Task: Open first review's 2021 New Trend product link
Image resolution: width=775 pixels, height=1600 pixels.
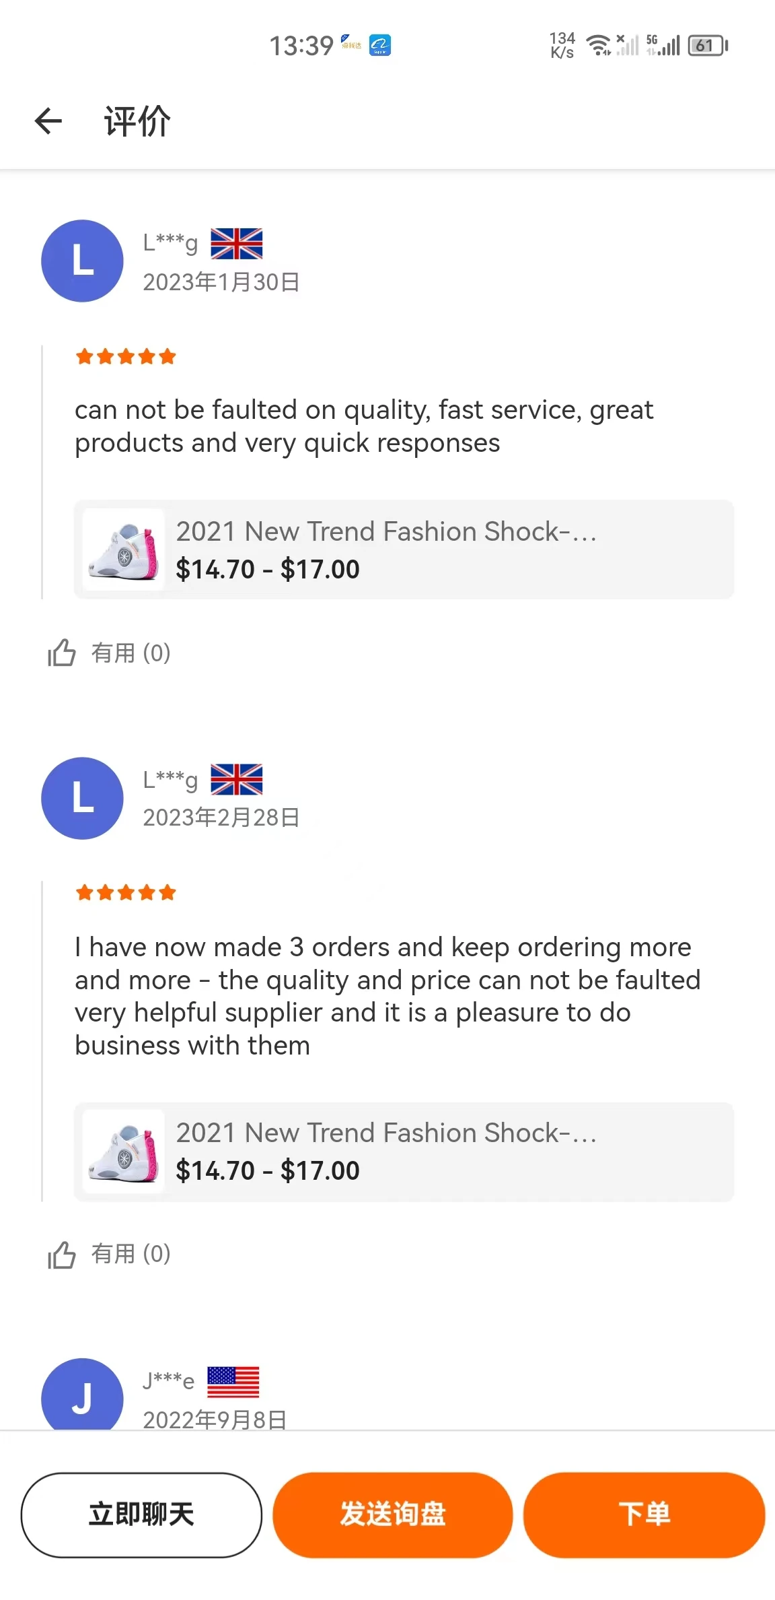Action: pyautogui.click(x=386, y=532)
